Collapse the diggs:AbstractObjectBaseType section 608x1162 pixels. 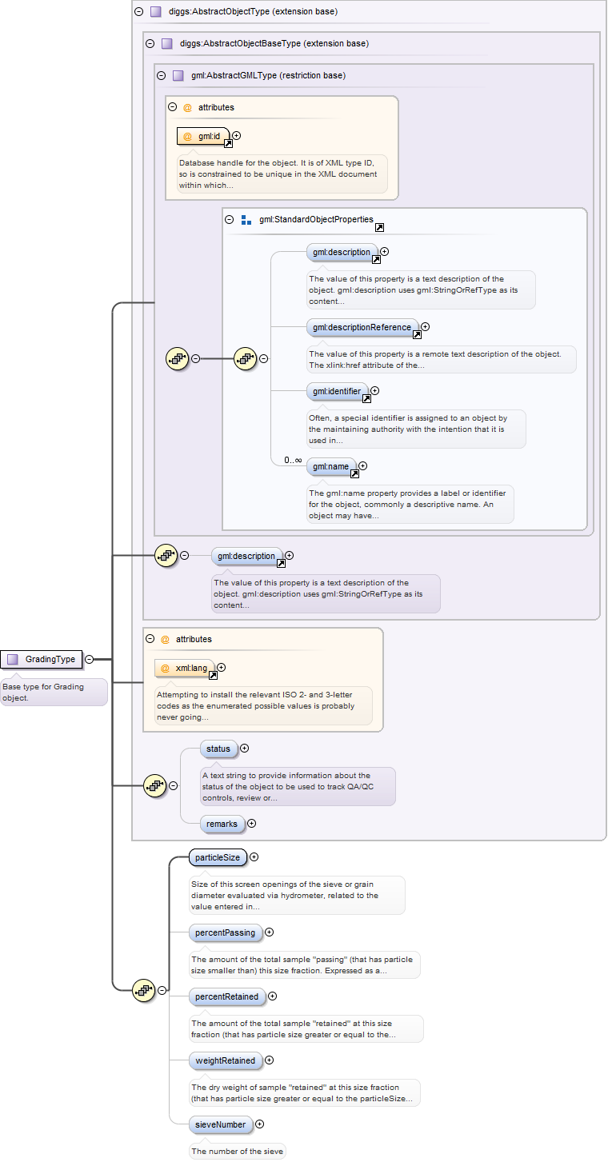pyautogui.click(x=150, y=44)
